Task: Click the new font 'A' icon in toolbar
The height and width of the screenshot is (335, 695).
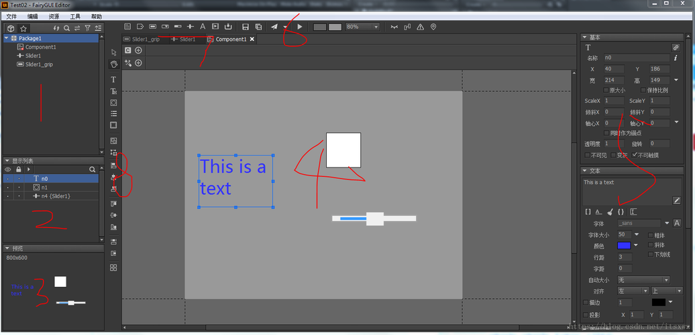Action: pos(203,27)
